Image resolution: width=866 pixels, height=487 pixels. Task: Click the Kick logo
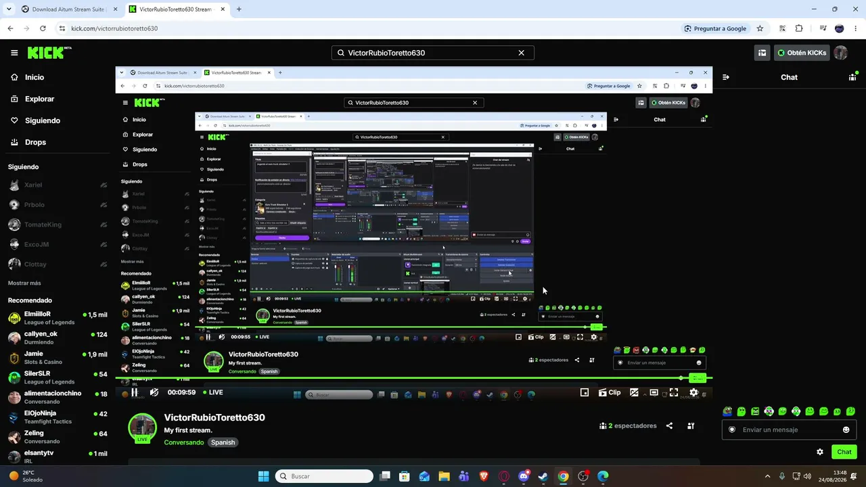[x=49, y=53]
